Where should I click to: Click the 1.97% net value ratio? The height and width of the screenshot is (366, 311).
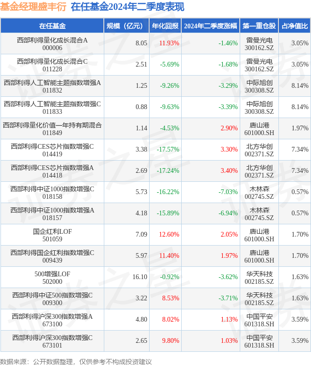(x=300, y=128)
